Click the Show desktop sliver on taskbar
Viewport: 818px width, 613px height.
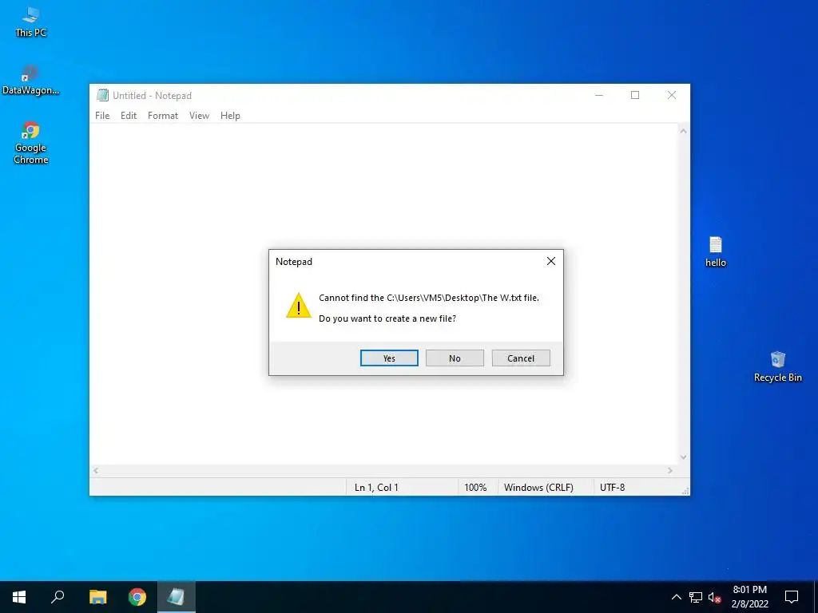point(816,597)
